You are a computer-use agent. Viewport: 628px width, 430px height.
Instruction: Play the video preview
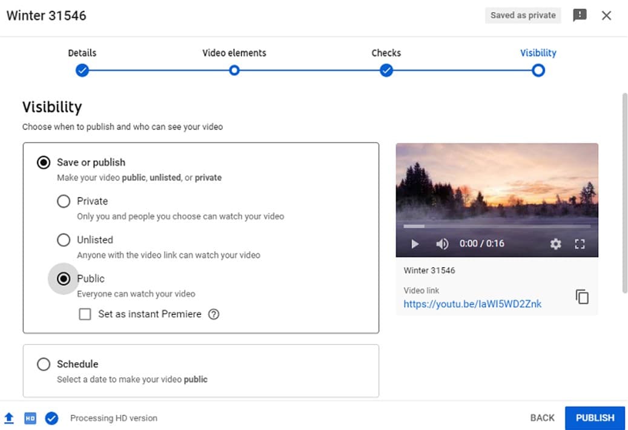coord(415,244)
